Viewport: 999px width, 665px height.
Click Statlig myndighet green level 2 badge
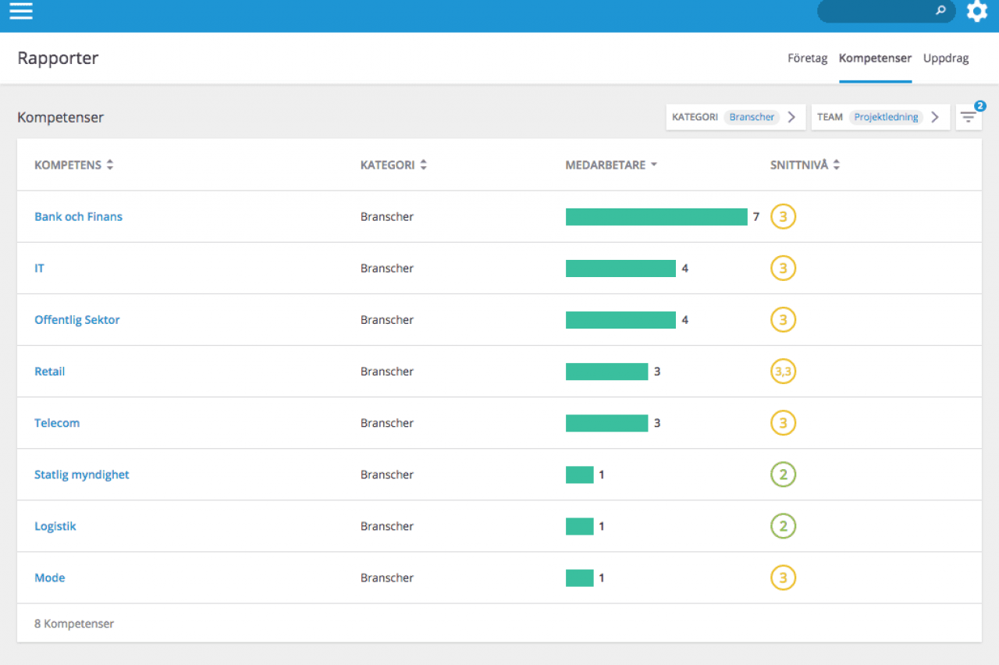point(783,475)
